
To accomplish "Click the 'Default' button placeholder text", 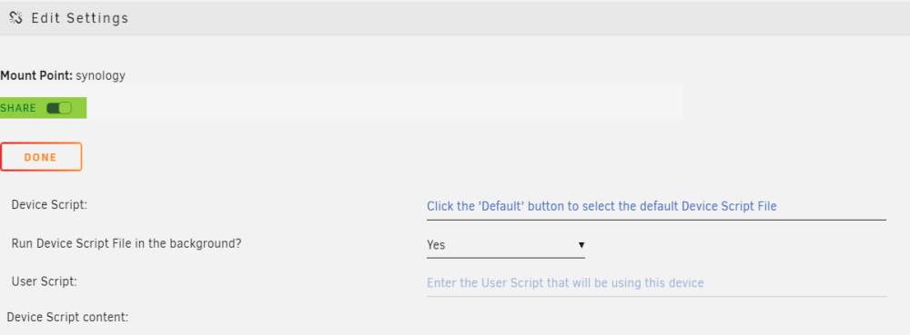I will click(x=602, y=206).
